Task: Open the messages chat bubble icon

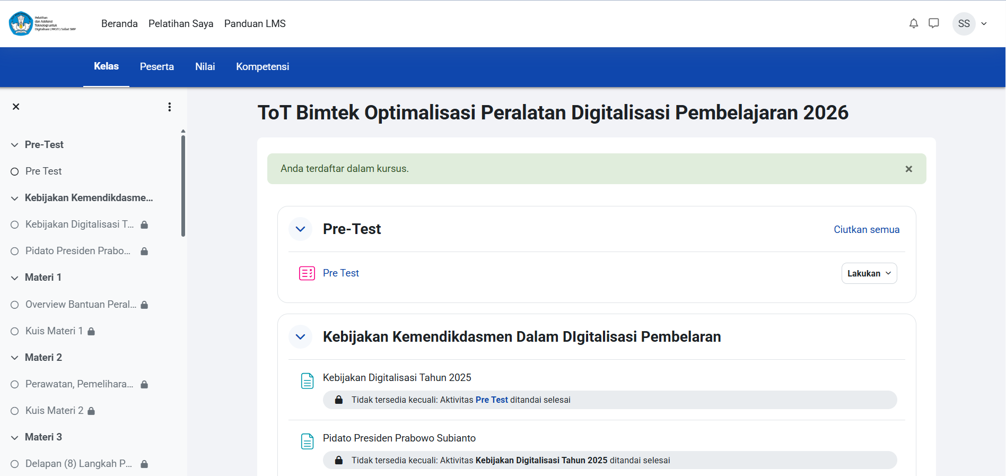Action: pos(934,23)
